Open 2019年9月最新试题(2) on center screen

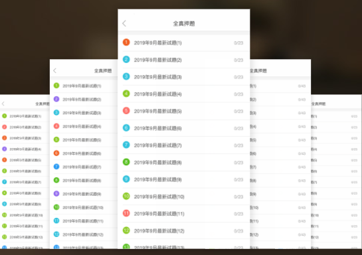point(184,60)
